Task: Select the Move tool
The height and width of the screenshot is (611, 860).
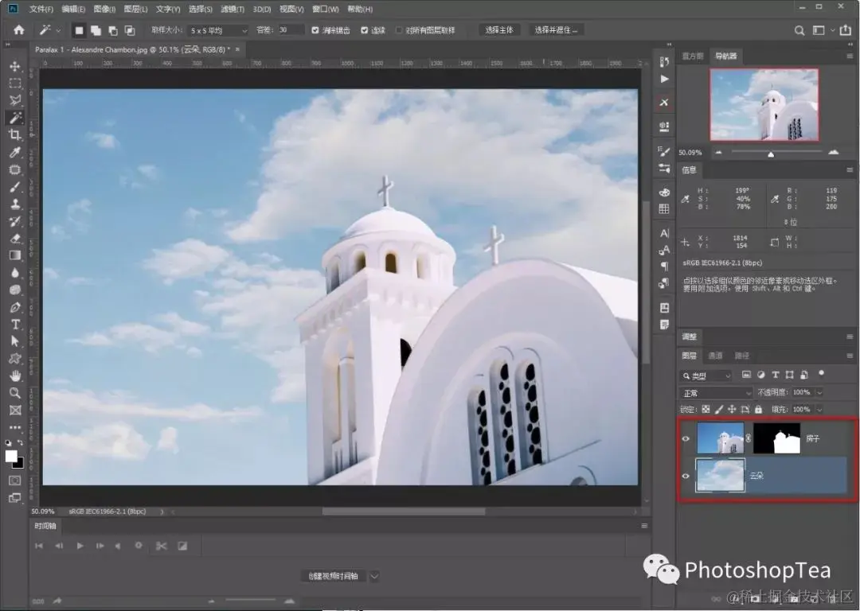Action: [15, 66]
